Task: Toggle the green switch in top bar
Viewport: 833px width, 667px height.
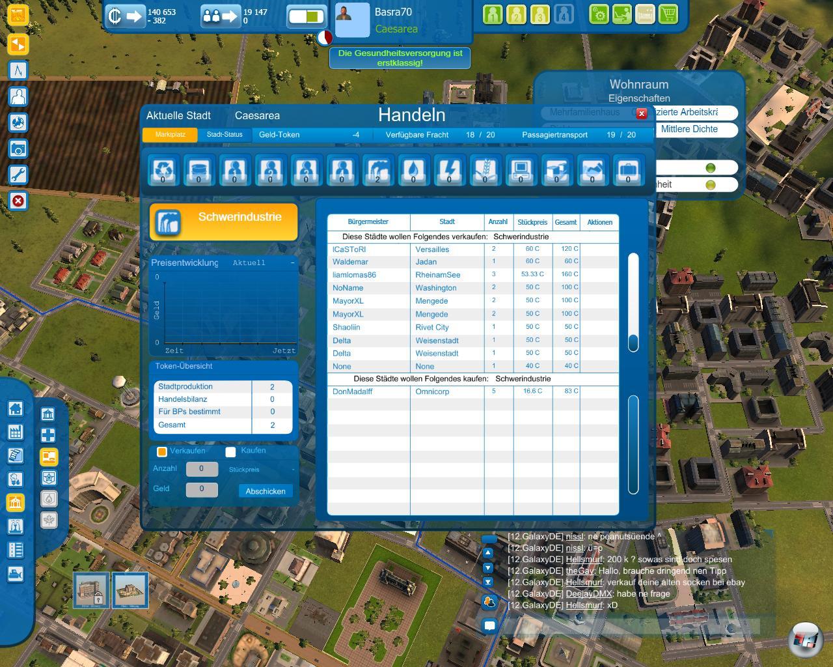Action: pos(306,16)
